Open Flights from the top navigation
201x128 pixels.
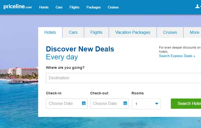coord(74,7)
